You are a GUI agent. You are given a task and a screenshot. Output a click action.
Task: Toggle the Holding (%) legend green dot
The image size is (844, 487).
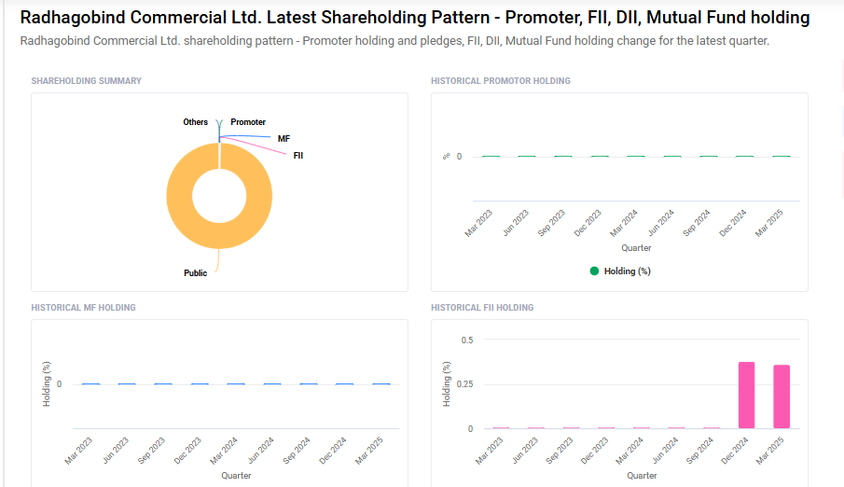[x=594, y=271]
